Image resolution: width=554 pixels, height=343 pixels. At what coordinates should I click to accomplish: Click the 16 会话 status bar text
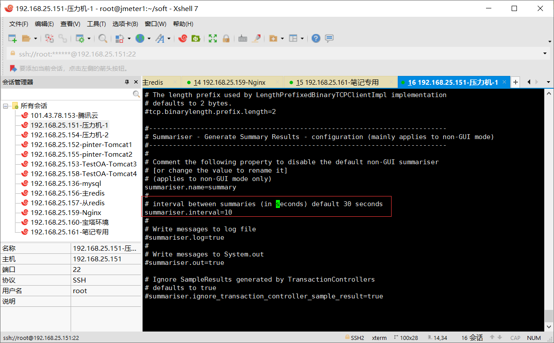pyautogui.click(x=472, y=338)
